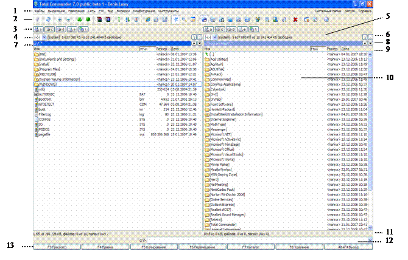
Task: Expand the command line history dropdown
Action: tap(370, 240)
